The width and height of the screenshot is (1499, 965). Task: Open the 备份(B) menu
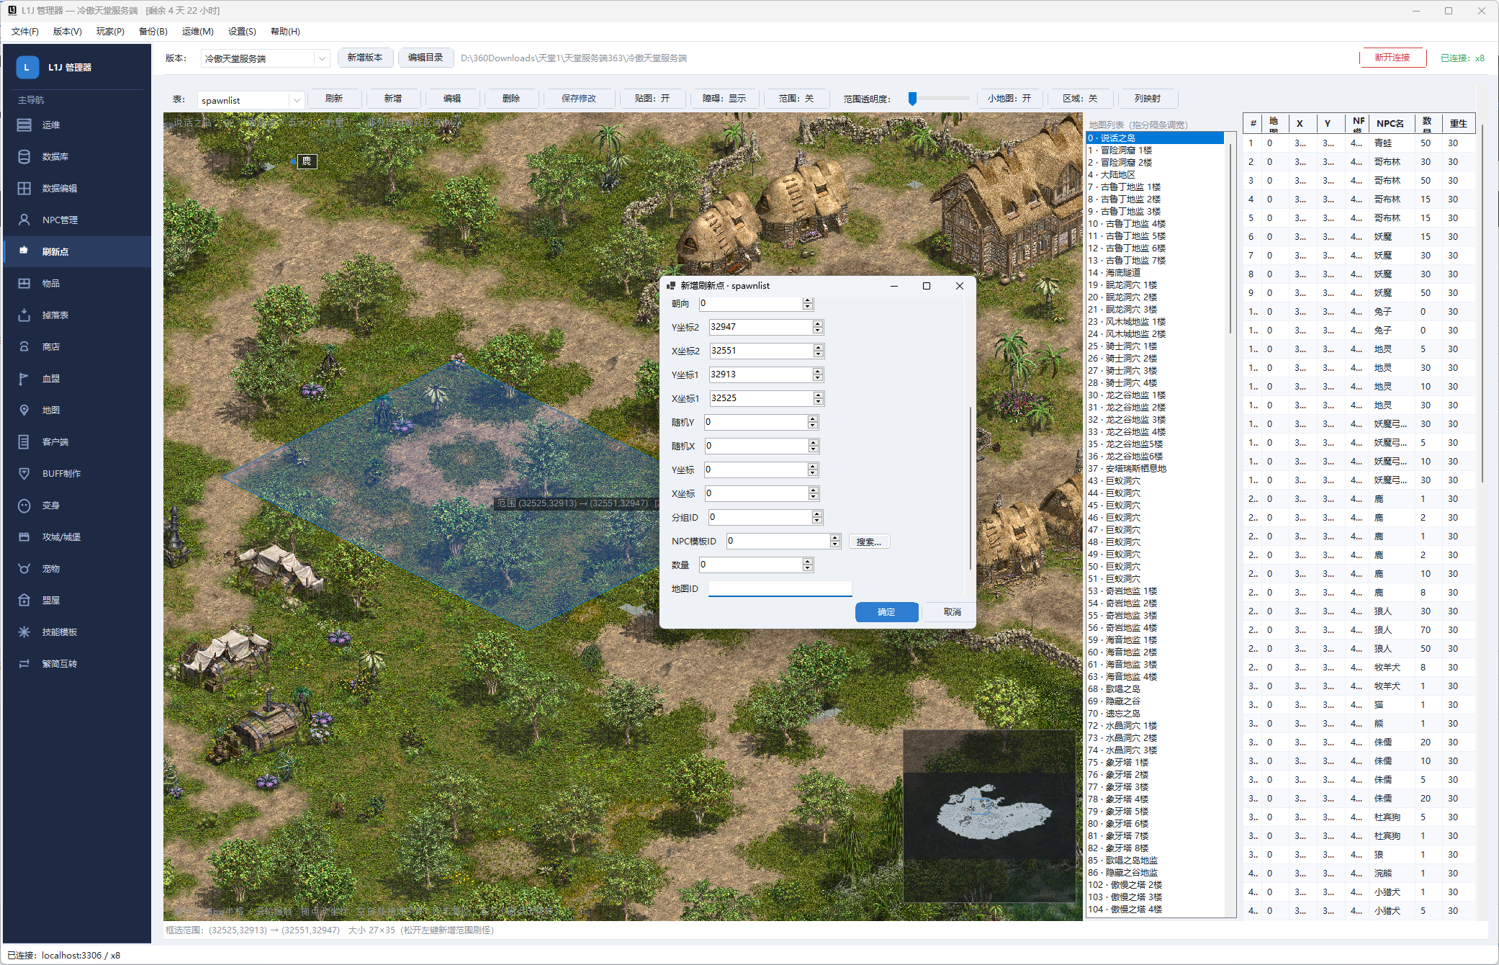[153, 32]
